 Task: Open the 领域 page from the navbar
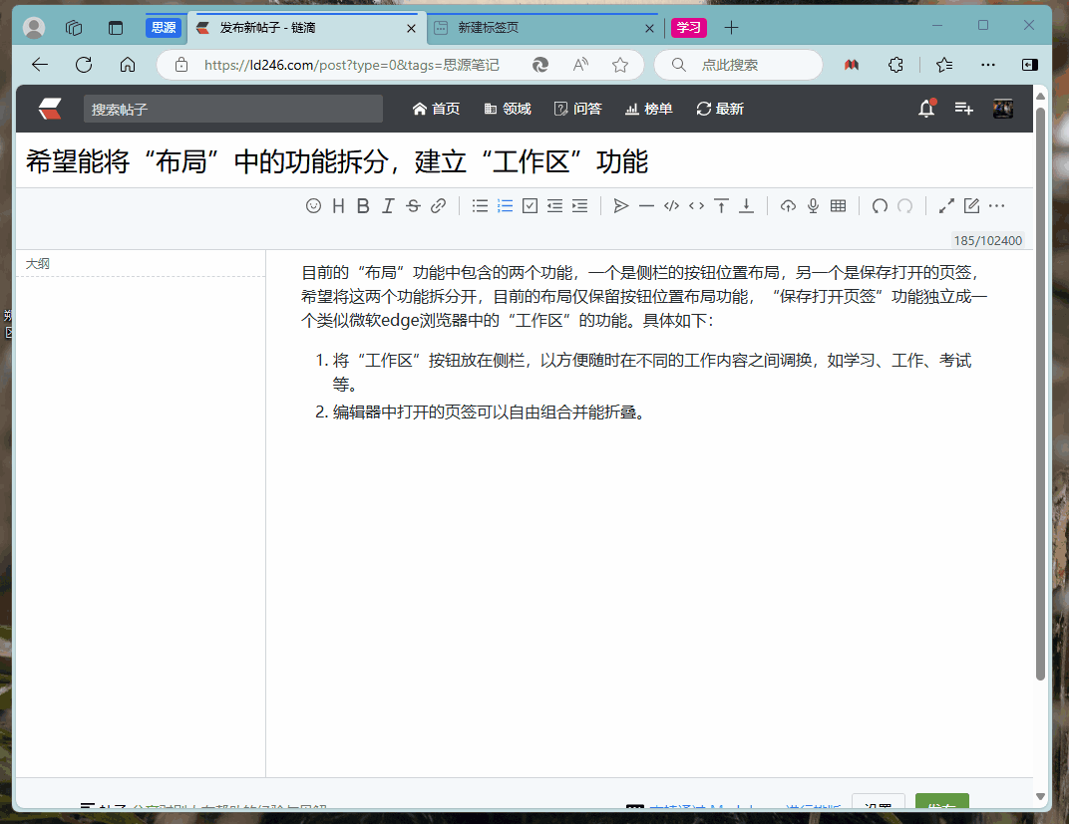(x=508, y=109)
